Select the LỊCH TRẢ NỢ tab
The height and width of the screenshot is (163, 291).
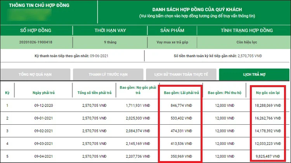(254, 74)
